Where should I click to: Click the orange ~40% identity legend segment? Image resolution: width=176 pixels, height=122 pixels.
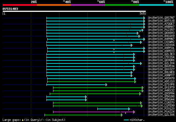(x=54, y=5)
